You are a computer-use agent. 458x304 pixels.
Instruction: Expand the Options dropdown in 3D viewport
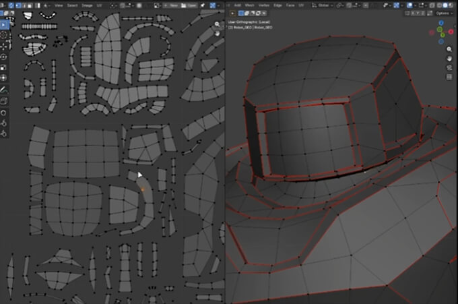click(444, 13)
